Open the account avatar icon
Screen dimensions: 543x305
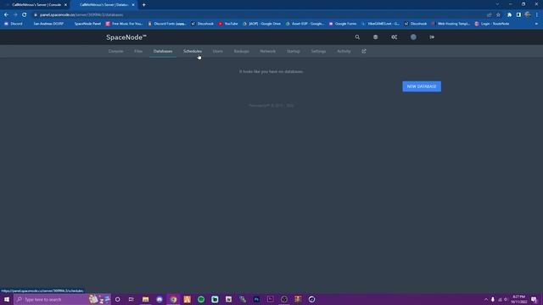[413, 37]
